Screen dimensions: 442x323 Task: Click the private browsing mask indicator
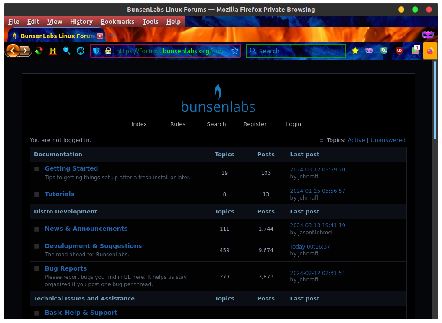click(x=428, y=35)
